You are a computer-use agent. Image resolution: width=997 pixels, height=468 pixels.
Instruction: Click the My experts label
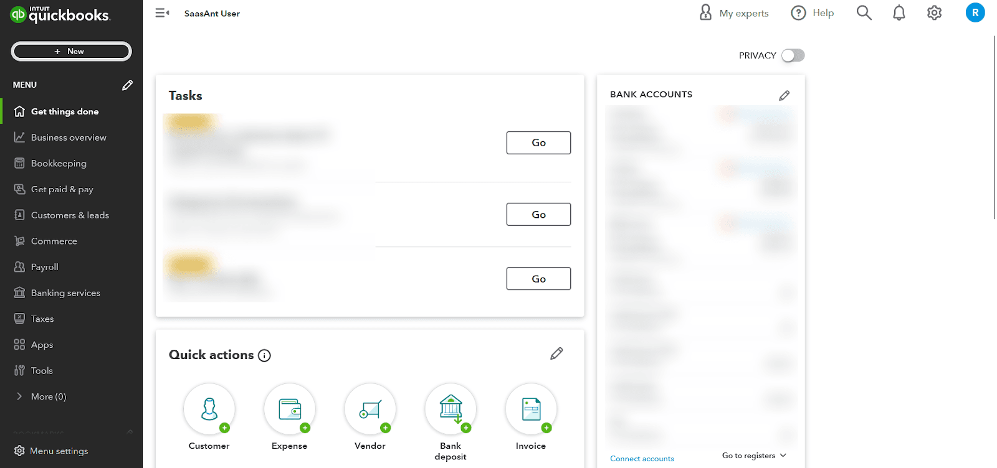click(x=744, y=13)
